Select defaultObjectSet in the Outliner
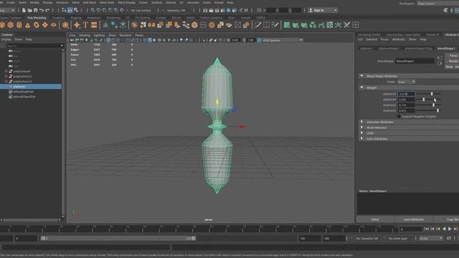The width and height of the screenshot is (459, 258). (x=24, y=97)
